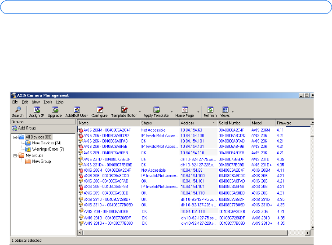Expand the Home Page dropdown arrow
The width and height of the screenshot is (332, 245).
[199, 111]
